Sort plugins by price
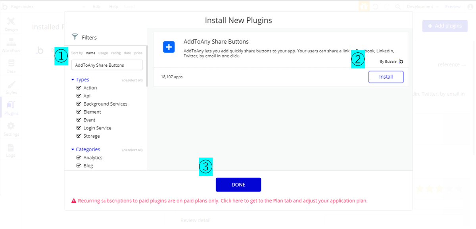Image resolution: width=476 pixels, height=229 pixels. [x=138, y=53]
